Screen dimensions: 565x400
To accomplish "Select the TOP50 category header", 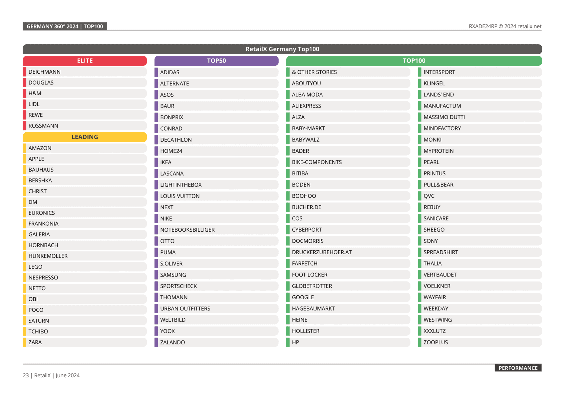I will [216, 61].
